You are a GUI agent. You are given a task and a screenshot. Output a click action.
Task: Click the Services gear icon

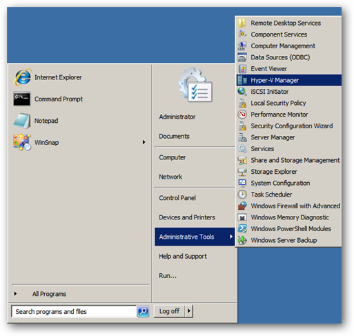click(242, 149)
